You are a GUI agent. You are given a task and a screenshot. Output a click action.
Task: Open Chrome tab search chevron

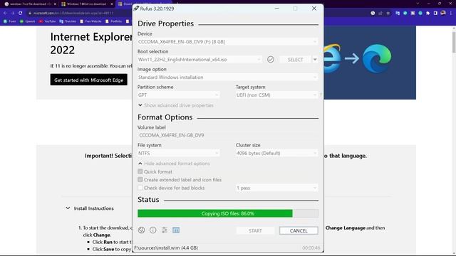(x=418, y=4)
